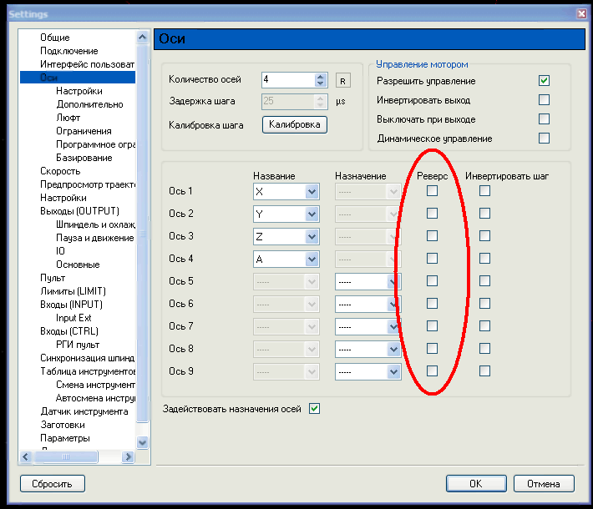Open the Ось 8 Назначение dropdown
The image size is (593, 509).
click(x=367, y=350)
